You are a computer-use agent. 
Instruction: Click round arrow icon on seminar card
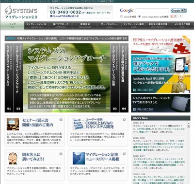pyautogui.click(x=61, y=119)
